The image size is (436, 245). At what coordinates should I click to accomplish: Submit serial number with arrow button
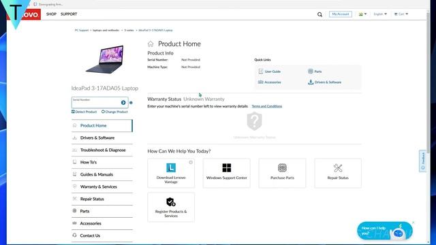tap(123, 103)
